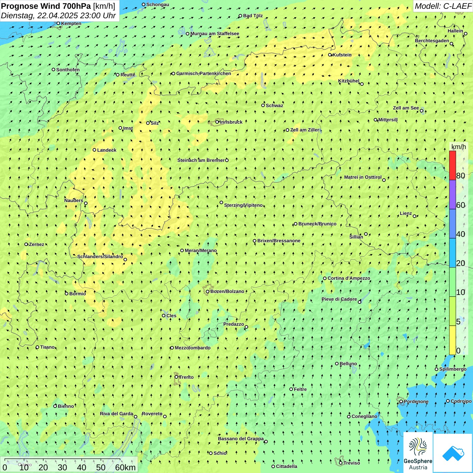
Task: Click the GeoSphere Austria logo
Action: click(418, 452)
